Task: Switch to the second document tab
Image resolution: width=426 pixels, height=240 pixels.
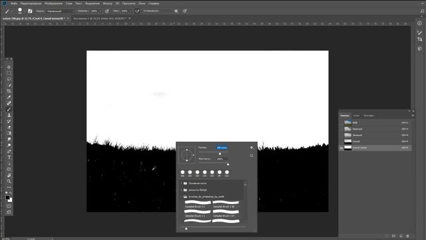Action: point(100,19)
